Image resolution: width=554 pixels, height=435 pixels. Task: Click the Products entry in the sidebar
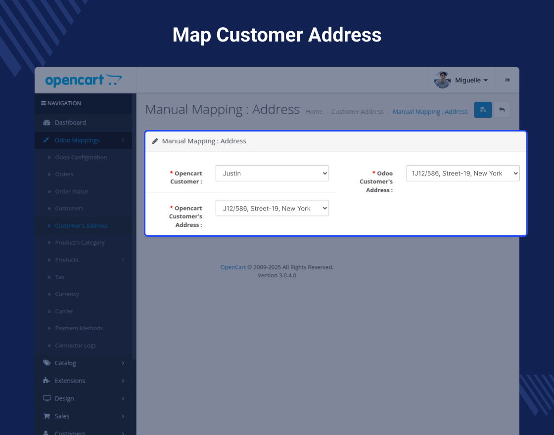tap(67, 260)
